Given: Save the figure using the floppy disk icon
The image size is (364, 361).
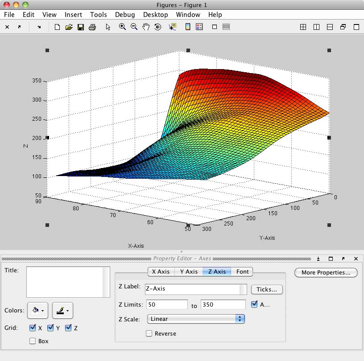Looking at the screenshot, I should (x=81, y=27).
